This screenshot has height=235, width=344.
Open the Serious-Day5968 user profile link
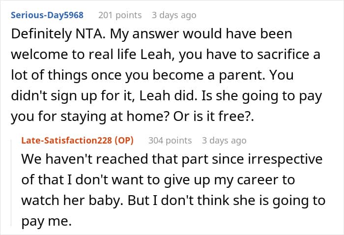(x=47, y=15)
